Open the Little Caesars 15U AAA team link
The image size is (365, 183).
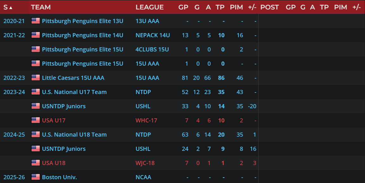[73, 78]
